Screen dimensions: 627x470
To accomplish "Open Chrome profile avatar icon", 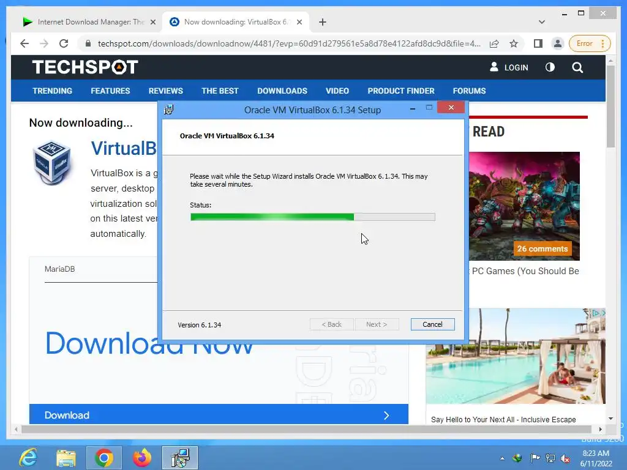I will coord(557,43).
